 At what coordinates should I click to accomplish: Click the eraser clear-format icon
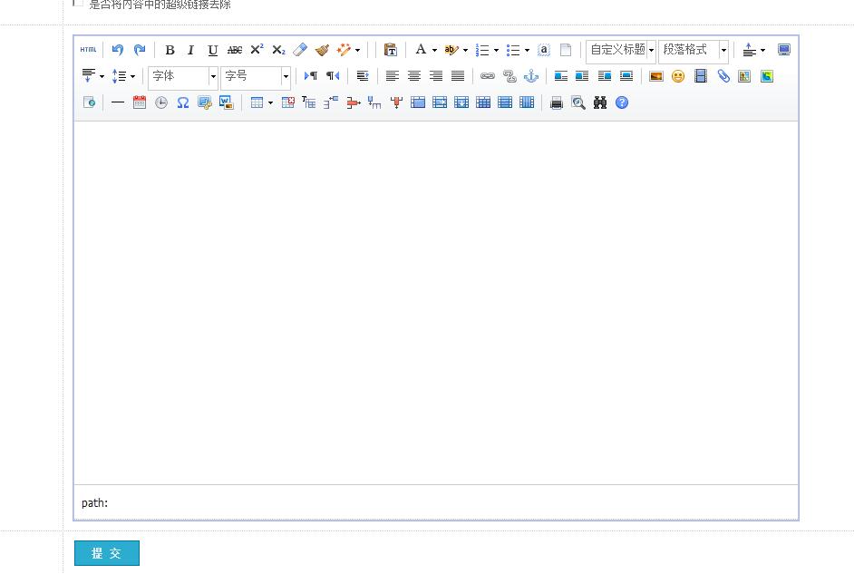(x=300, y=50)
